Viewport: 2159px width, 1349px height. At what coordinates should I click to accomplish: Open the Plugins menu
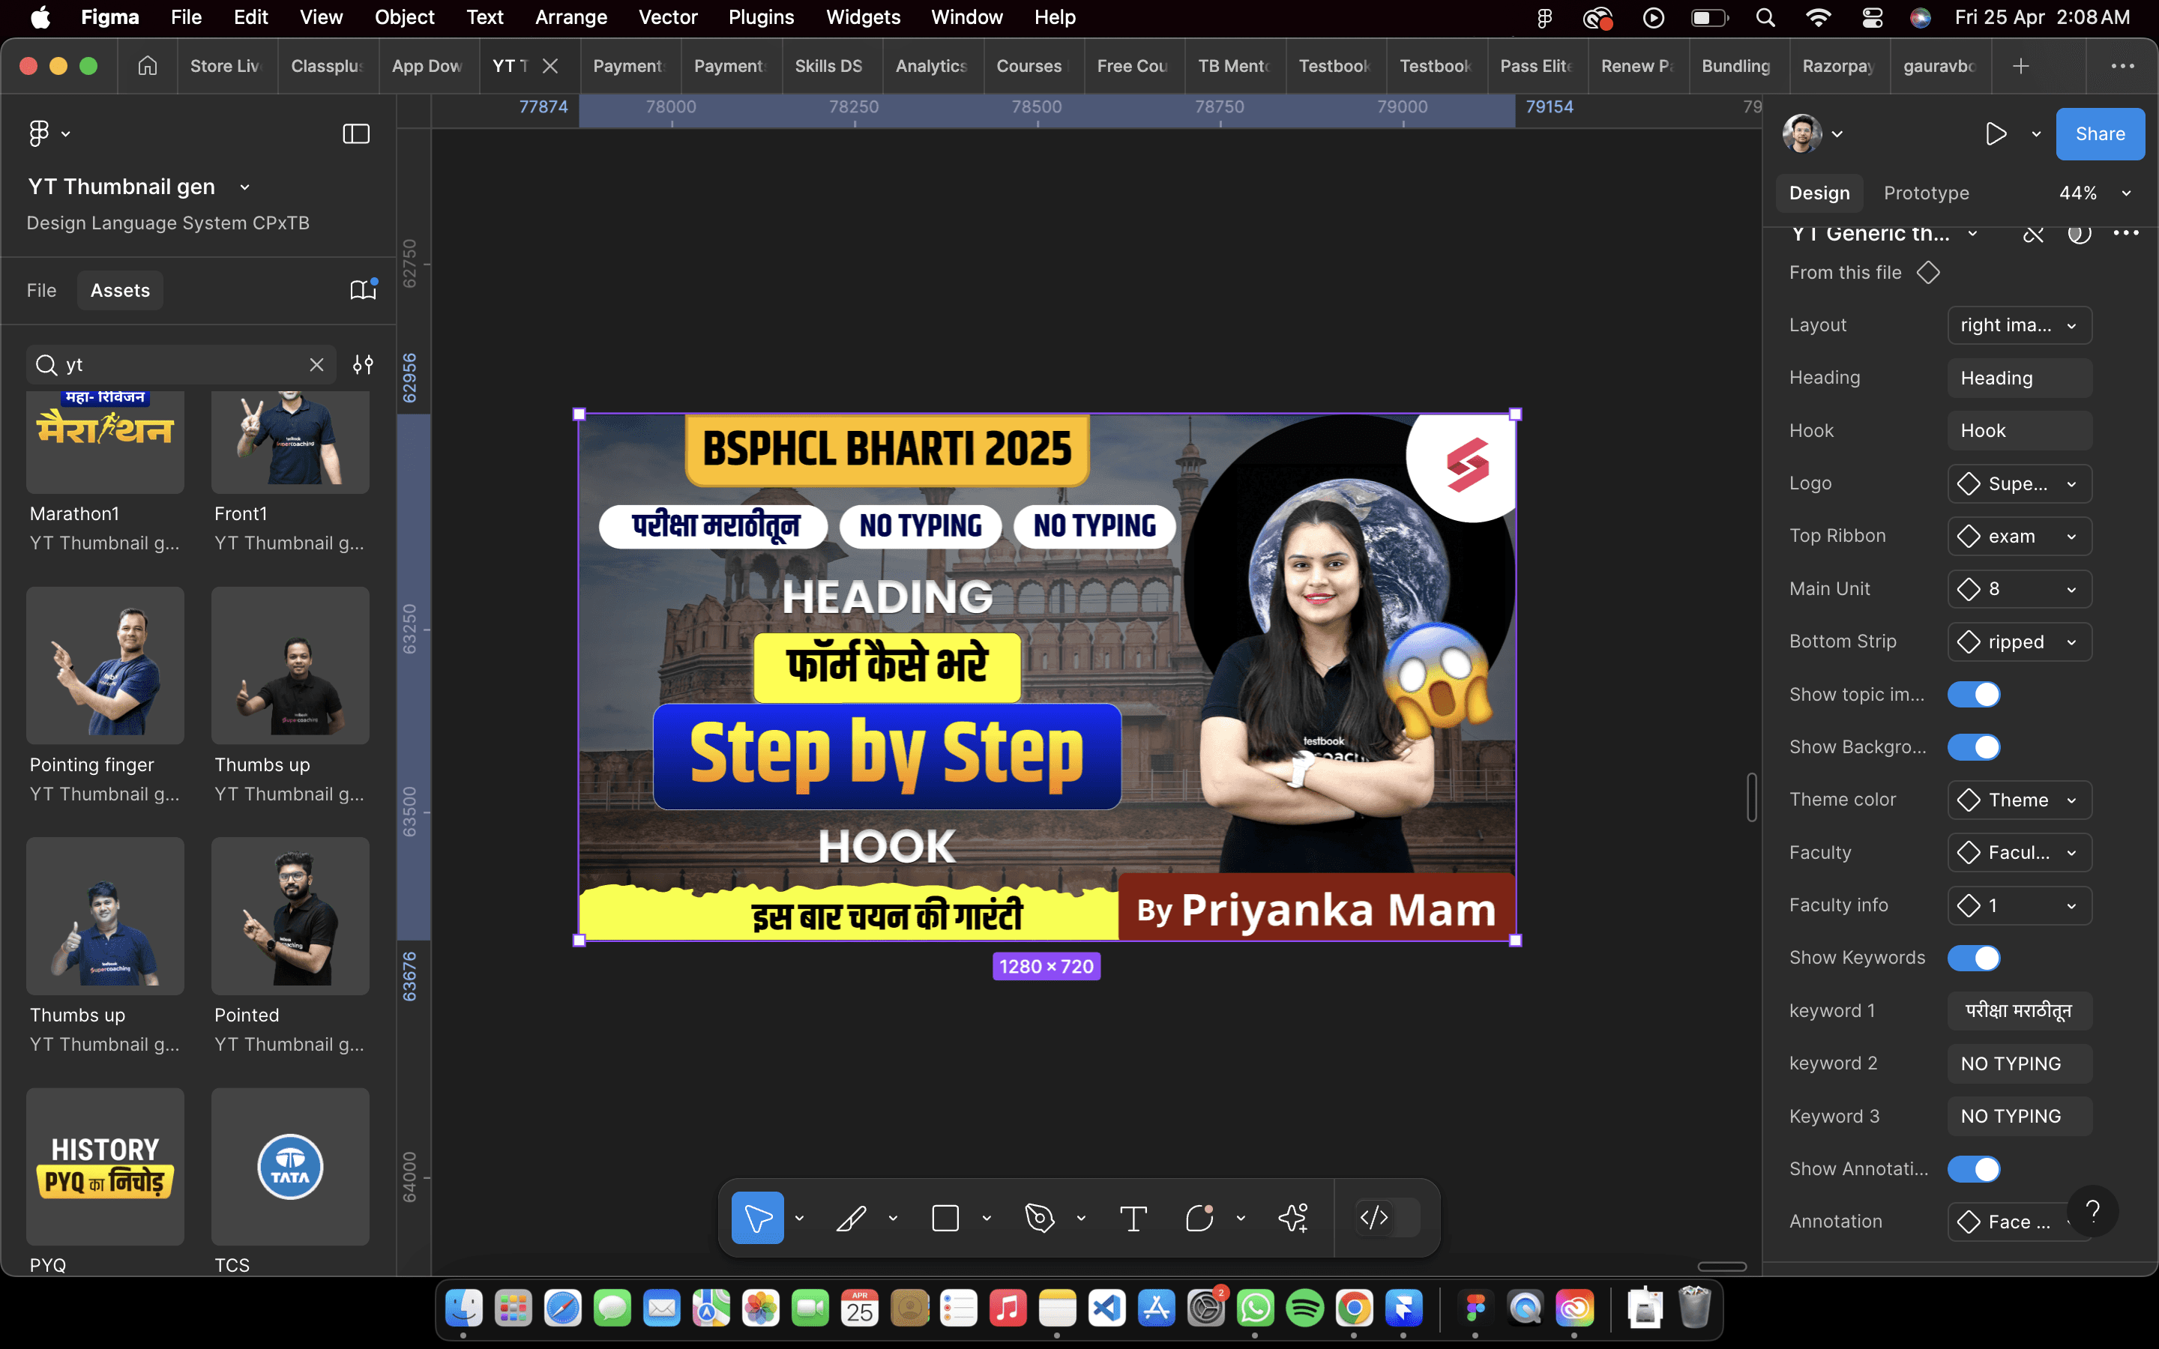(x=761, y=17)
